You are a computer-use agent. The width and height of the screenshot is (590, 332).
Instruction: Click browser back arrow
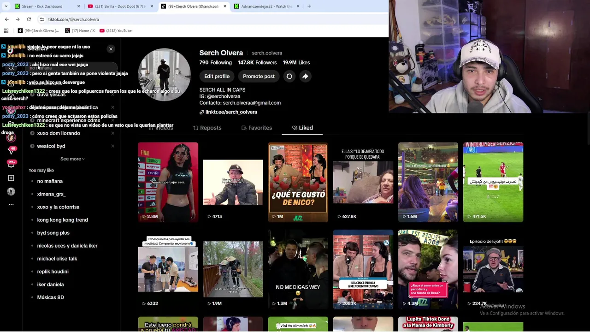pyautogui.click(x=6, y=19)
